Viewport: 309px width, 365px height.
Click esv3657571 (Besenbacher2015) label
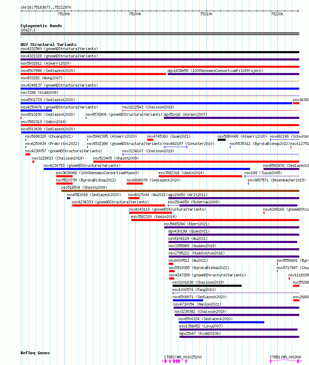(277, 180)
